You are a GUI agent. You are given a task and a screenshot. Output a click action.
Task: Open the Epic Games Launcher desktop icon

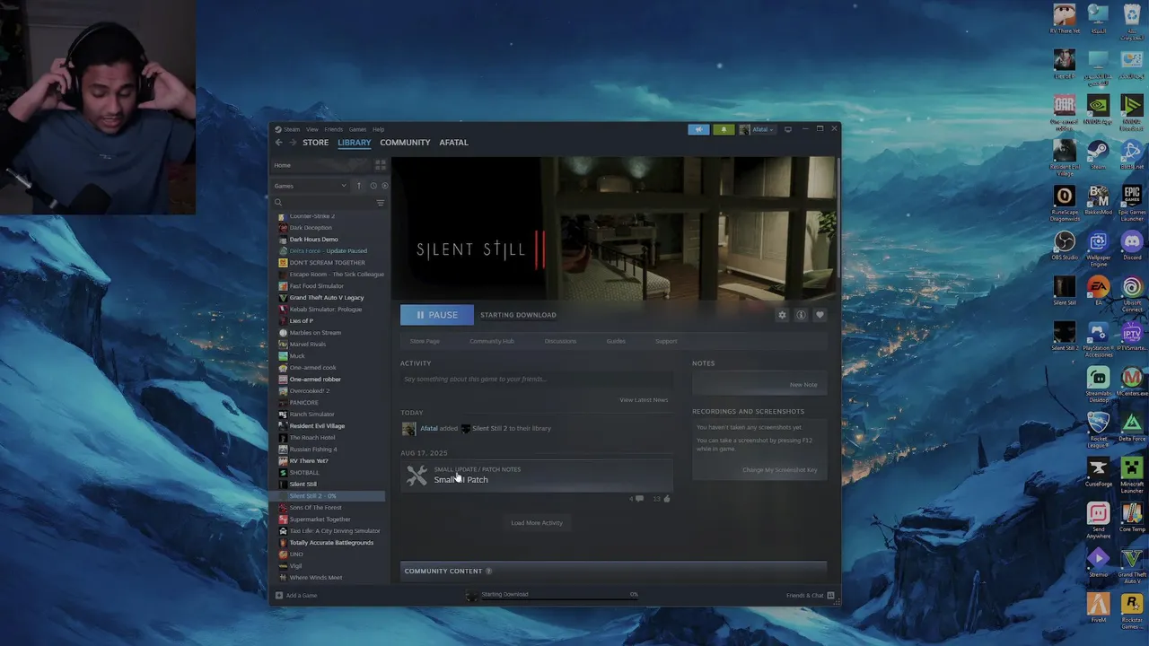point(1132,203)
